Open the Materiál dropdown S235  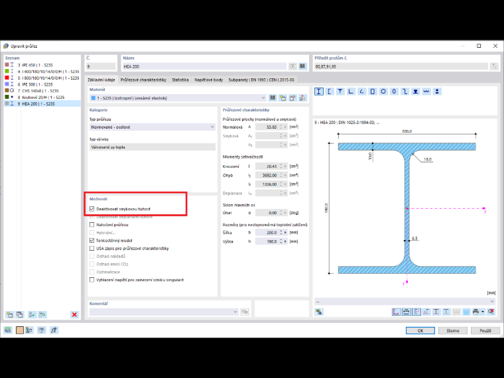[178, 97]
